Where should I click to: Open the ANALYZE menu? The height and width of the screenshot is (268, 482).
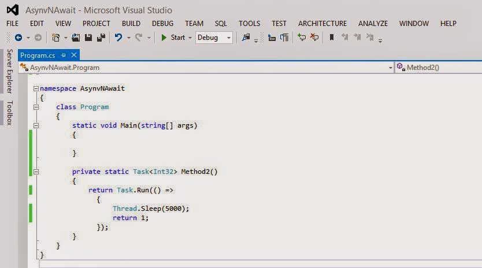373,24
